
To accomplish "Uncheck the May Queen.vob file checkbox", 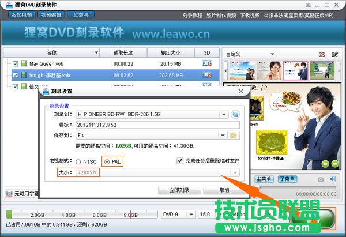I will [16, 63].
